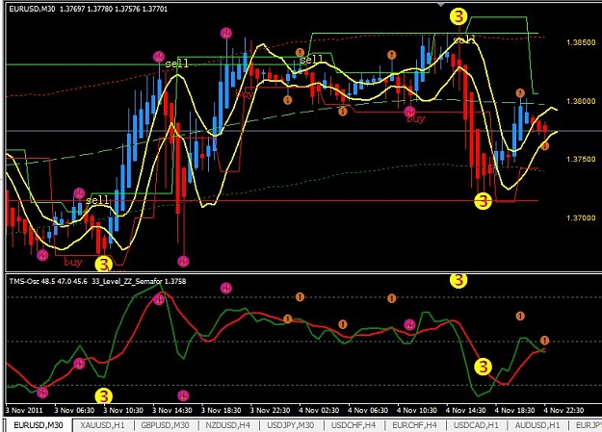Switch to the USDJPY,M30 chart tab
Viewport: 602px width, 432px height.
click(x=291, y=425)
